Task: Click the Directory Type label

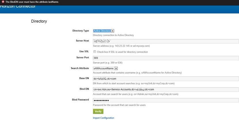Action: point(81,31)
